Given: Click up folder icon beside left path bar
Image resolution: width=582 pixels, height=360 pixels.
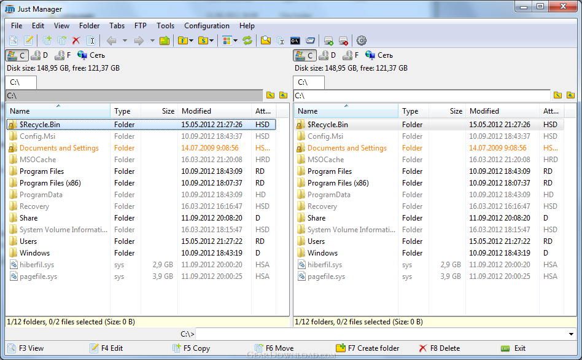Looking at the screenshot, I should (x=283, y=95).
